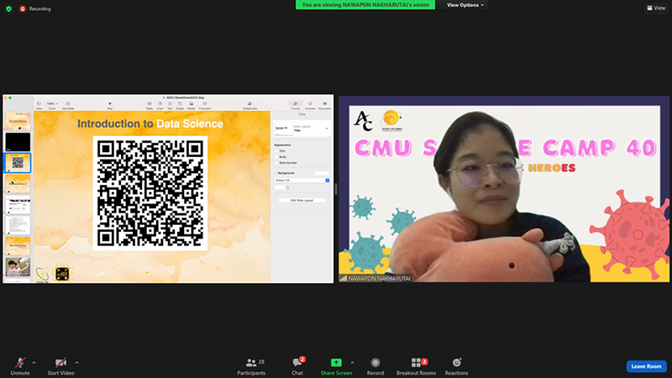The height and width of the screenshot is (378, 672).
Task: Open the Reactions menu
Action: (x=456, y=366)
